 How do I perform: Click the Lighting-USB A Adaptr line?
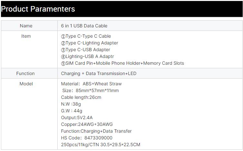pos(87,56)
